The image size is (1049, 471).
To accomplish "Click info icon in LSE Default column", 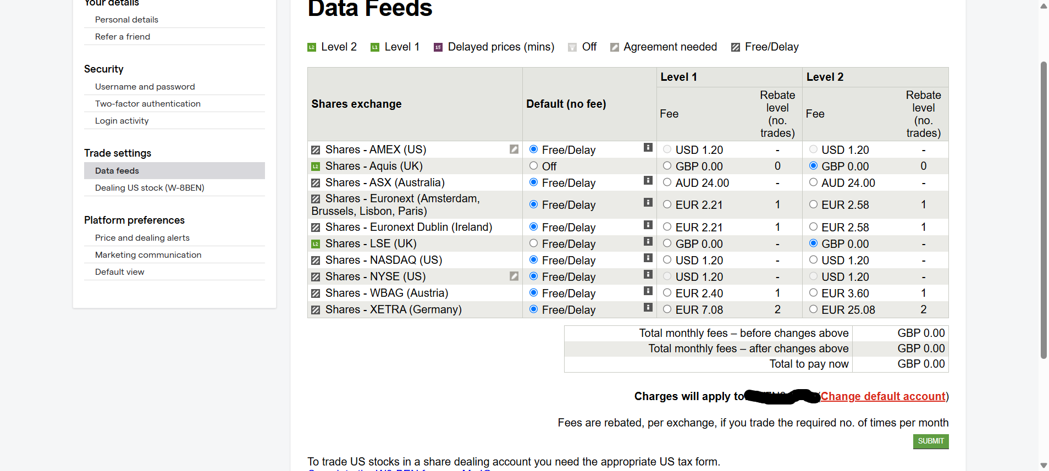I will point(648,241).
